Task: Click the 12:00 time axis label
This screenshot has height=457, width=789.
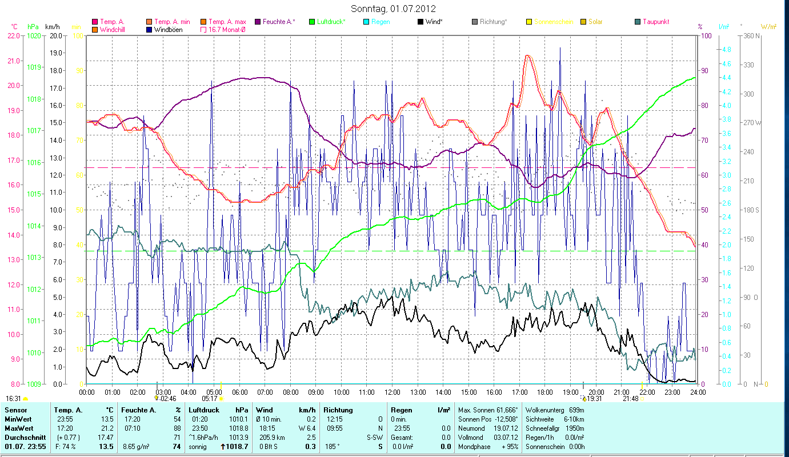Action: tap(393, 392)
